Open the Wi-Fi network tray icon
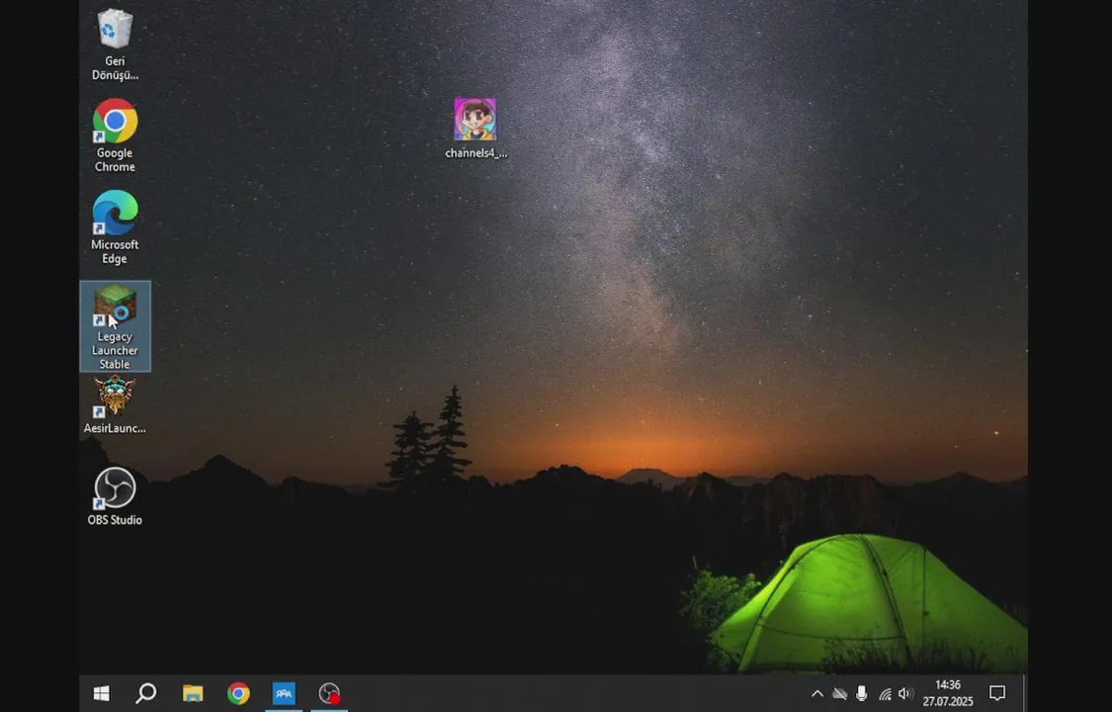This screenshot has width=1112, height=712. [x=885, y=693]
